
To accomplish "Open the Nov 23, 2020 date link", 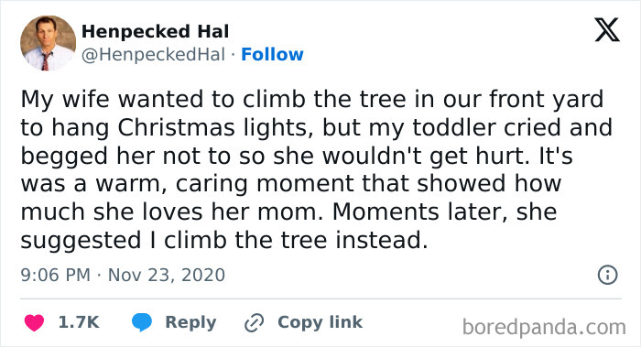I will tap(167, 275).
